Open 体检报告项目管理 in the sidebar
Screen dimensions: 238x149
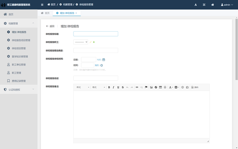click(19, 40)
